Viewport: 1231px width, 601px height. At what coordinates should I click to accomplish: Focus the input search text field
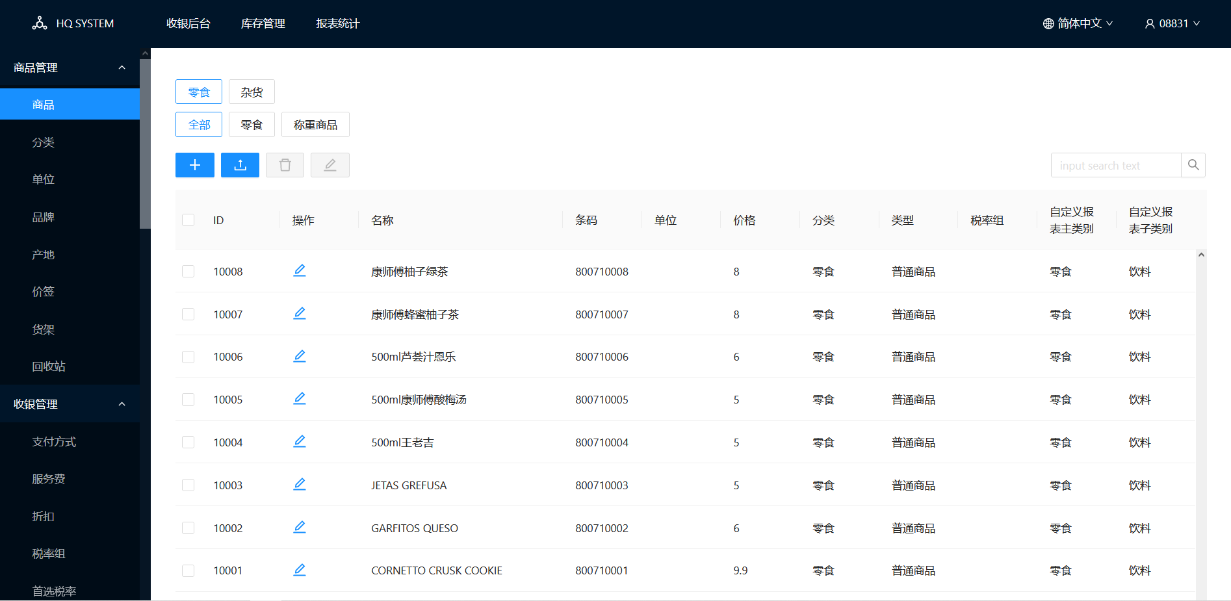pos(1116,165)
